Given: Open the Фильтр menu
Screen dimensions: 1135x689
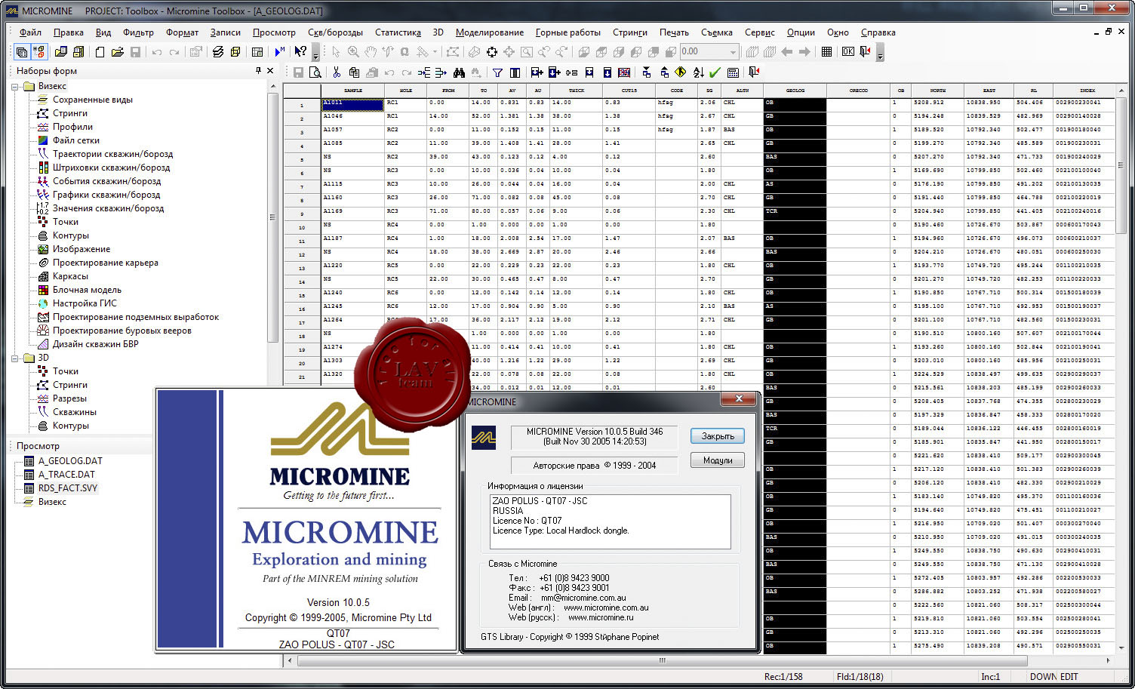Looking at the screenshot, I should click(138, 32).
